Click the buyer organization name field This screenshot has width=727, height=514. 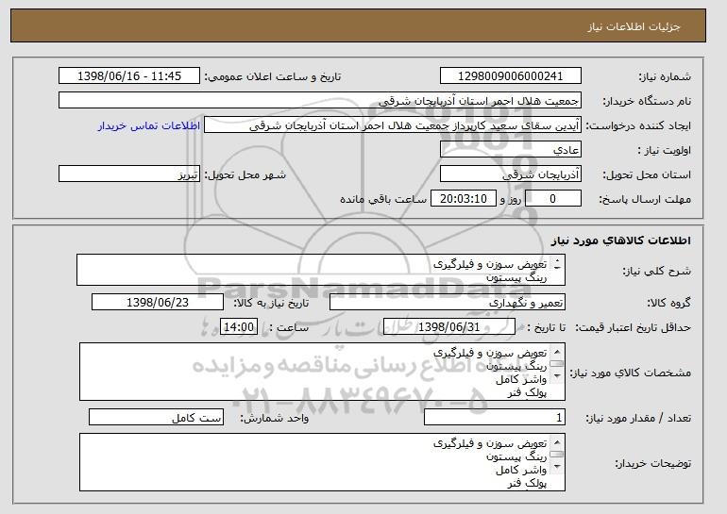click(320, 101)
